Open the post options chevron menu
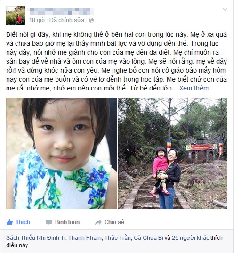Screen dimensions: 234x253 coord(225,9)
